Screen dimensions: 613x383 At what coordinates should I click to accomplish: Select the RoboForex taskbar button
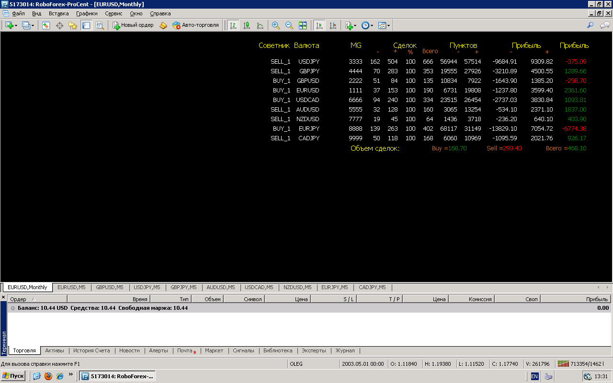[117, 376]
